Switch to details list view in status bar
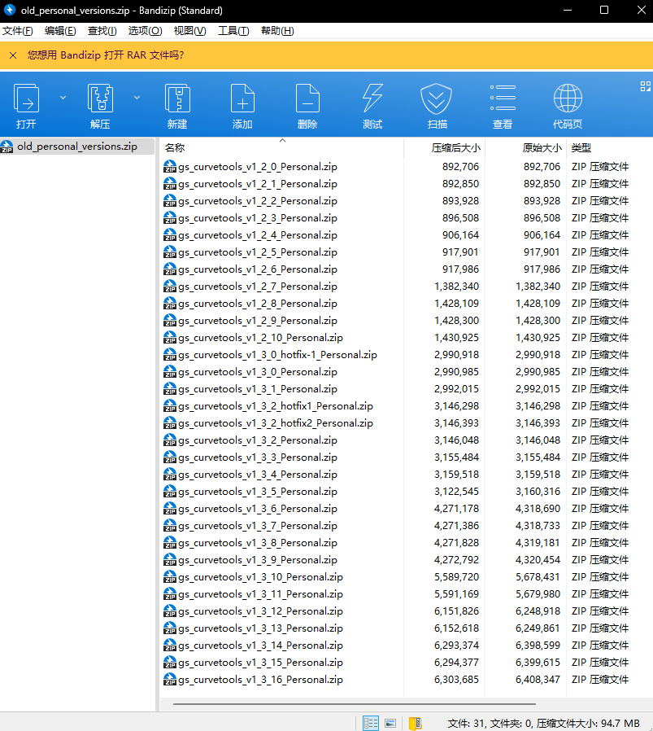Screen dimensions: 653x731 pyautogui.click(x=371, y=723)
